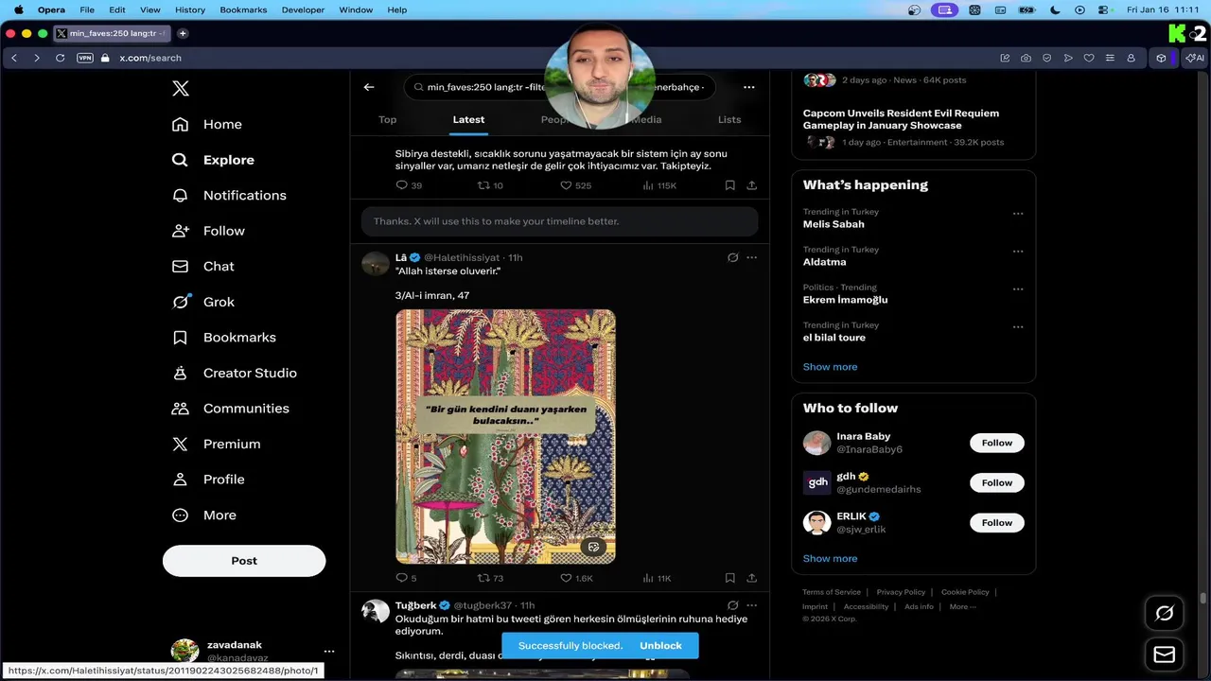Reply to the post with 39 replies
The image size is (1211, 681).
click(409, 185)
